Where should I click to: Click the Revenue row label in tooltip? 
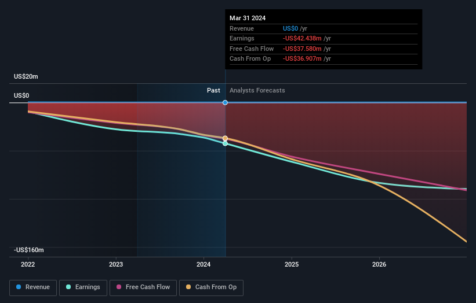point(242,28)
